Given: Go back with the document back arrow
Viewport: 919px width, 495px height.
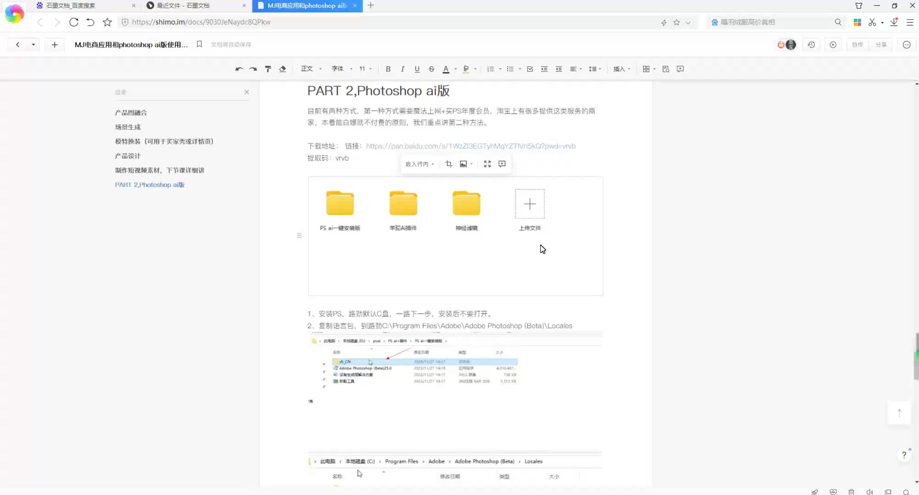Looking at the screenshot, I should click(x=17, y=44).
